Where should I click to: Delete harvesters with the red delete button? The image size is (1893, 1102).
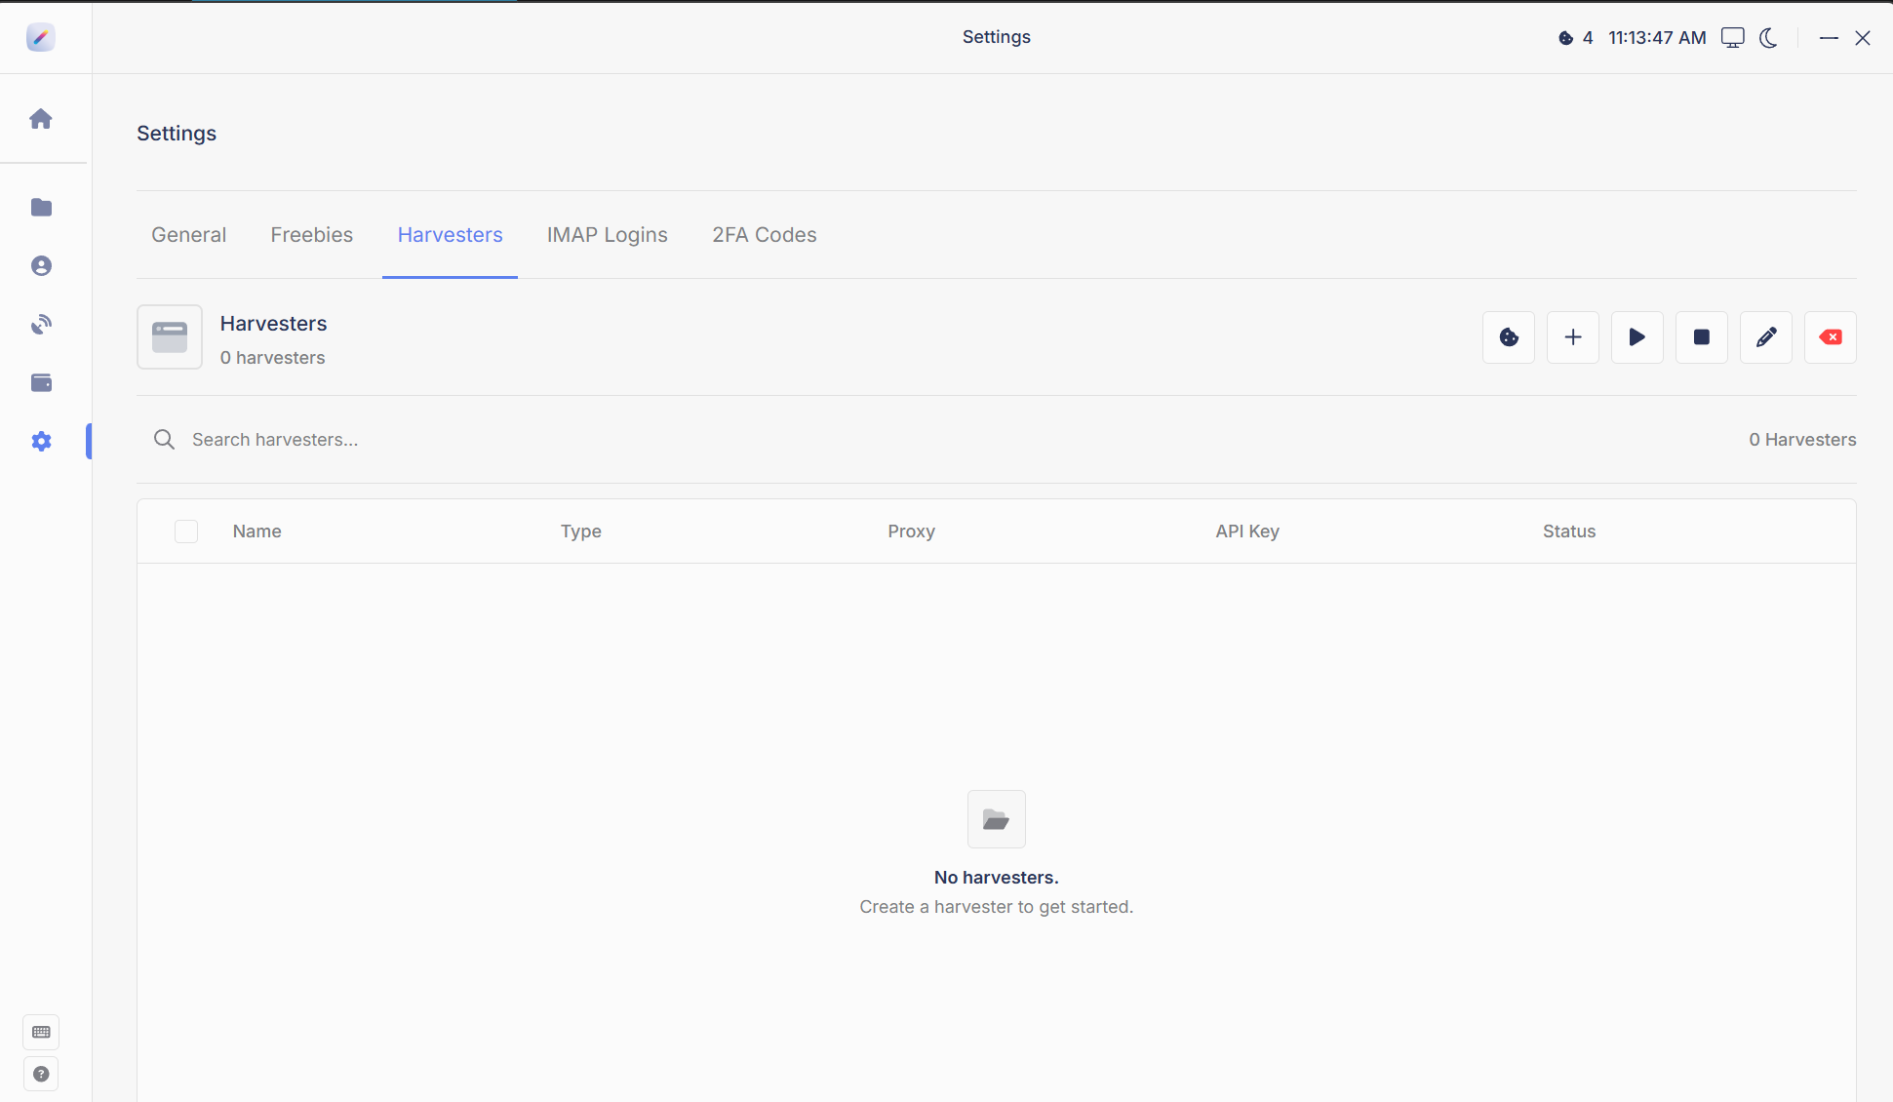tap(1831, 337)
